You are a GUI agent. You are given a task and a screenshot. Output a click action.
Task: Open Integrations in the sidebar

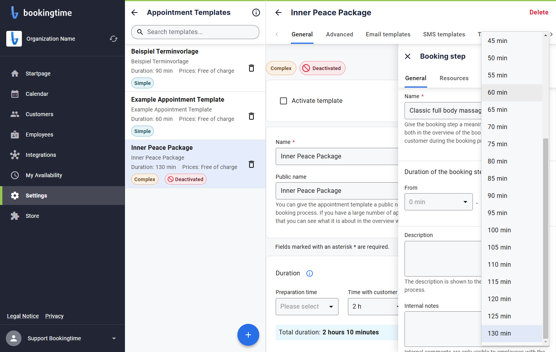tap(62, 155)
